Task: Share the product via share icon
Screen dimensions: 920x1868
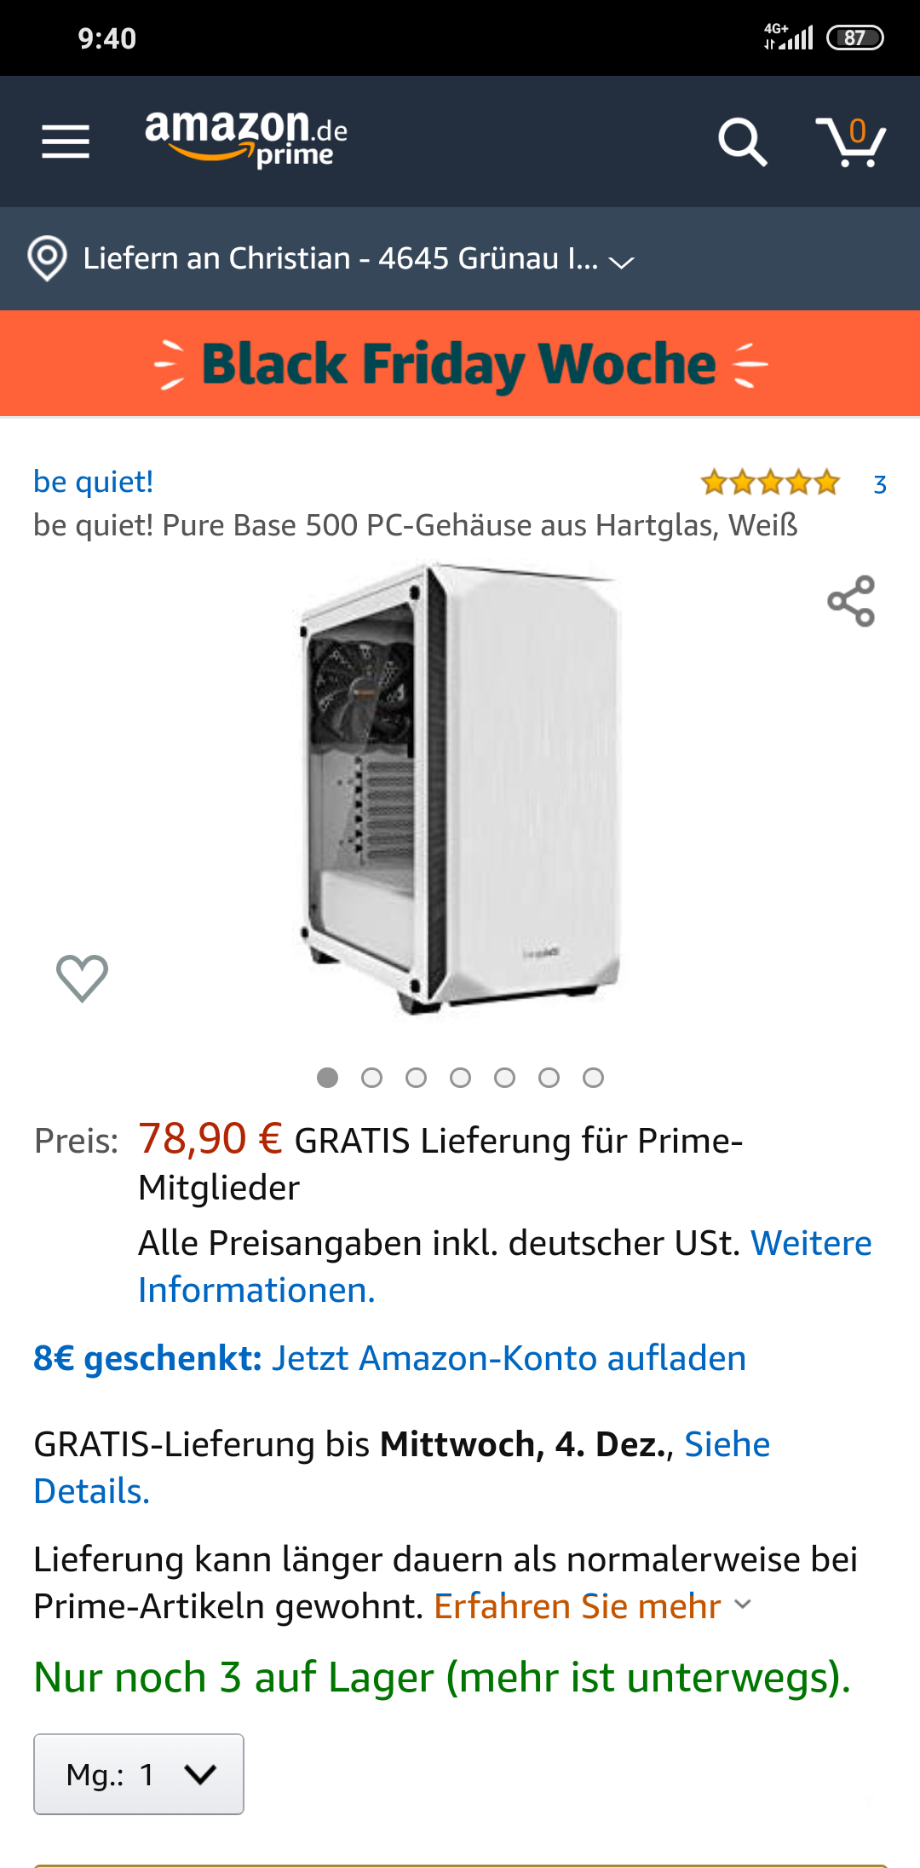Action: (x=851, y=601)
